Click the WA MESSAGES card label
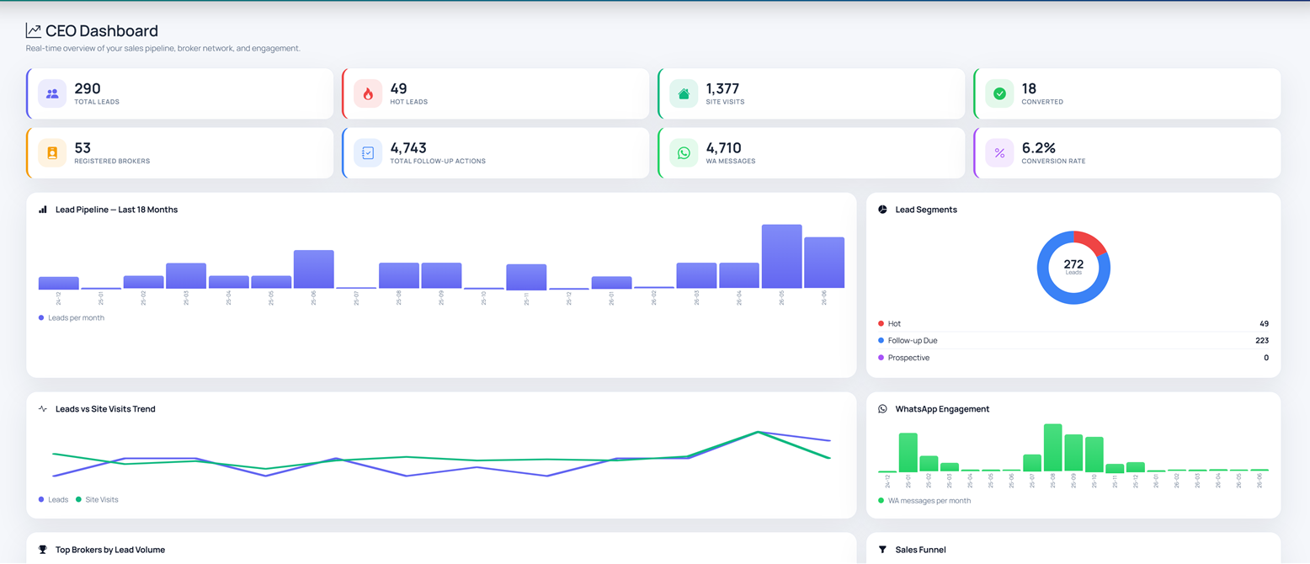This screenshot has width=1310, height=564. point(731,161)
